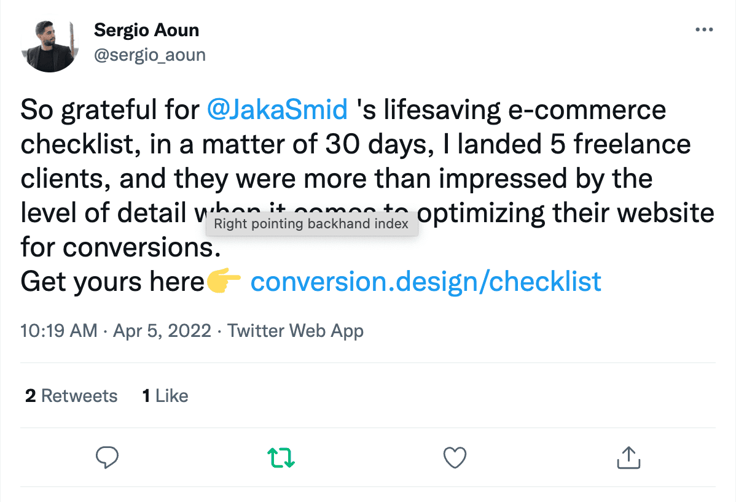Viewport: 736px width, 502px height.
Task: Open the @sergio_aoun handle
Action: [x=150, y=55]
